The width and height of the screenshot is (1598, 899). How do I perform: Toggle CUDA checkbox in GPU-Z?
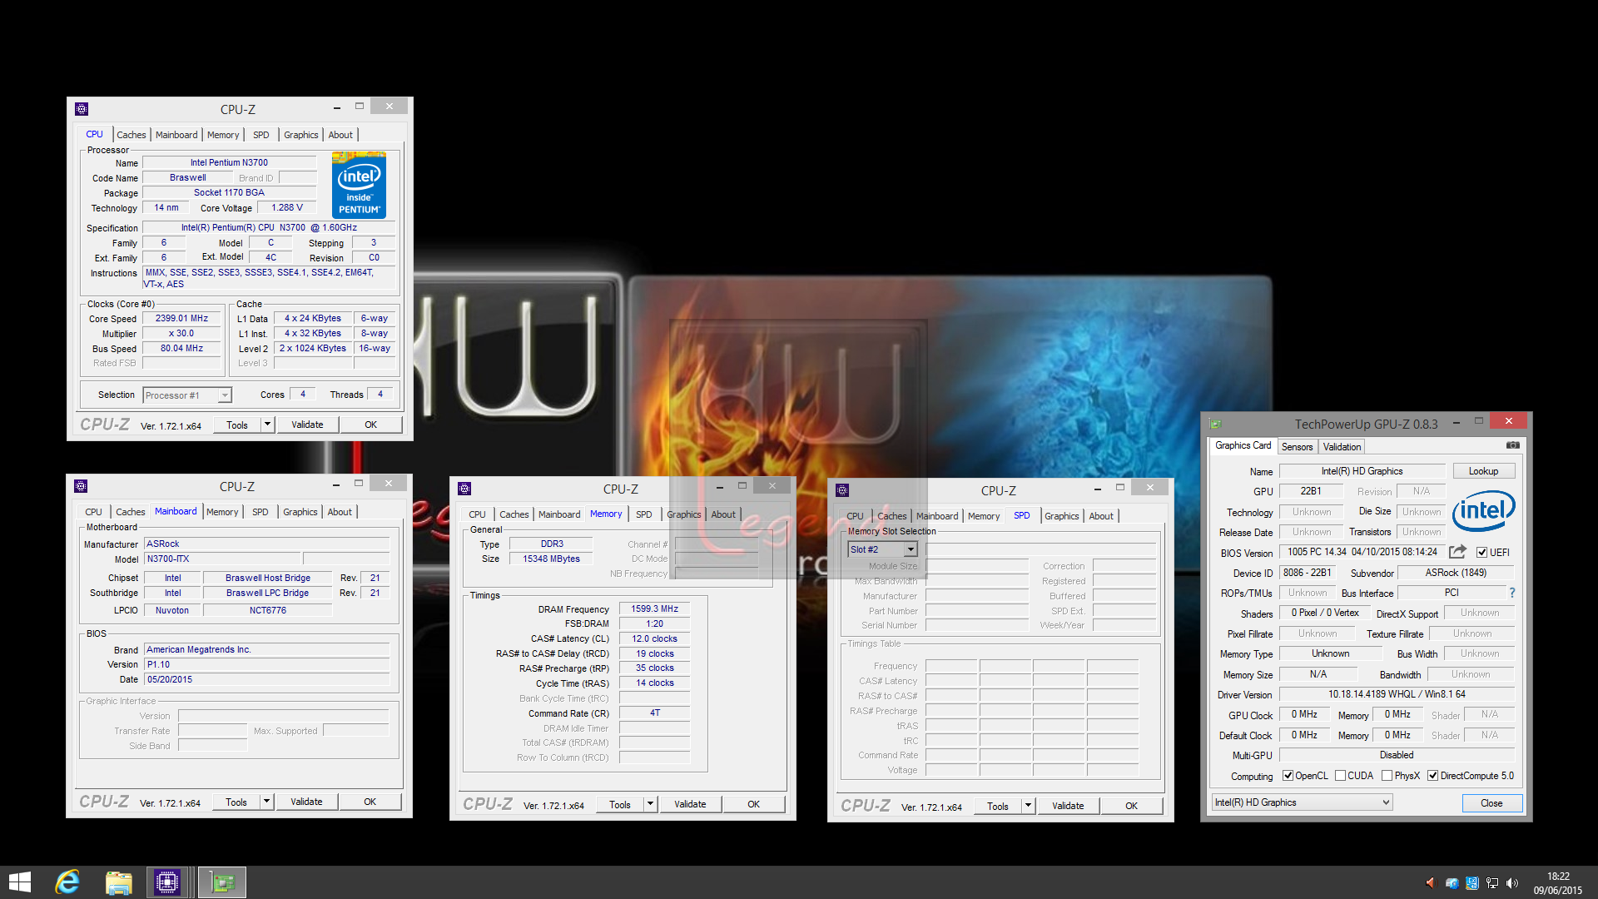[1340, 776]
